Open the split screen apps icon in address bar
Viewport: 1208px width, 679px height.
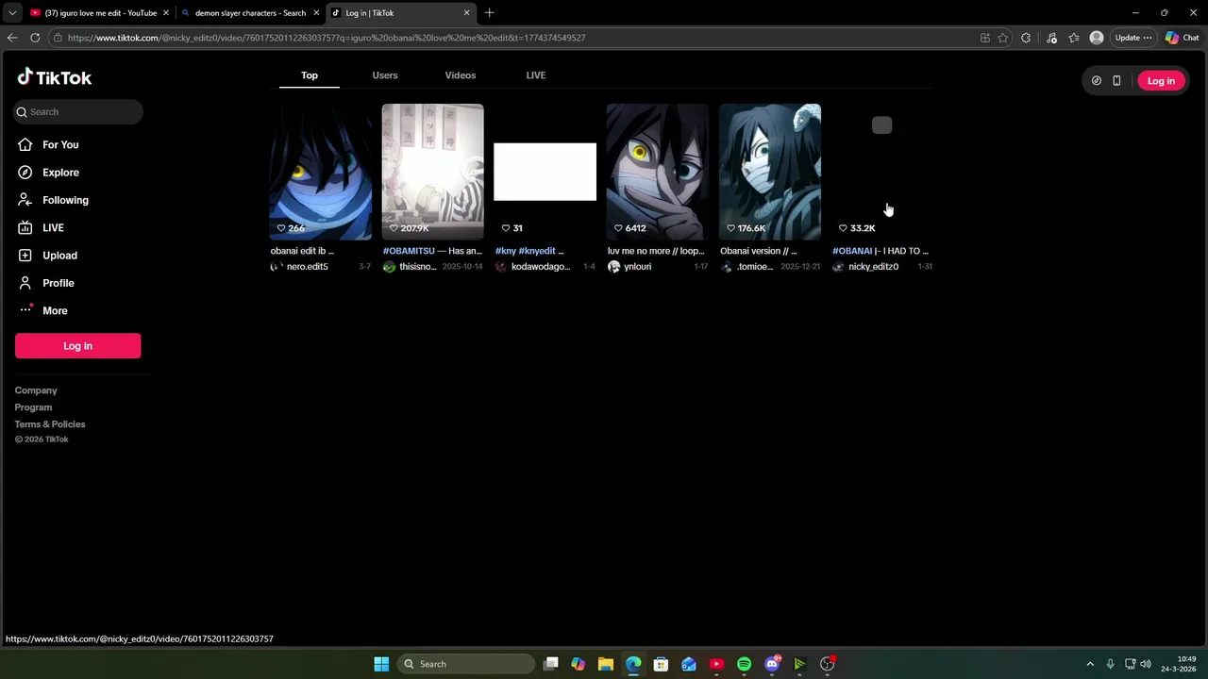tap(984, 38)
